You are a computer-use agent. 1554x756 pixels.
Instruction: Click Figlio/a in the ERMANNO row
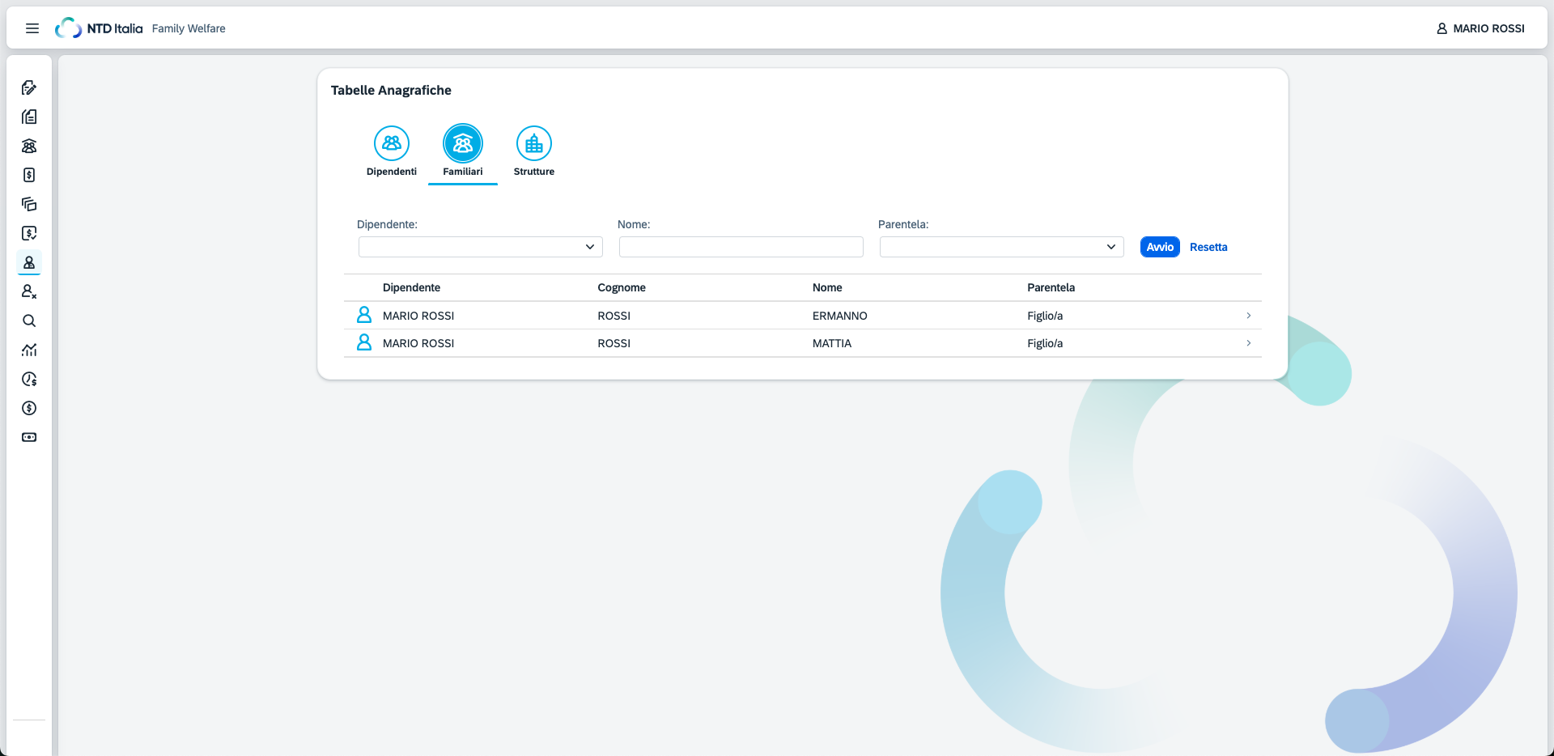coord(1045,316)
